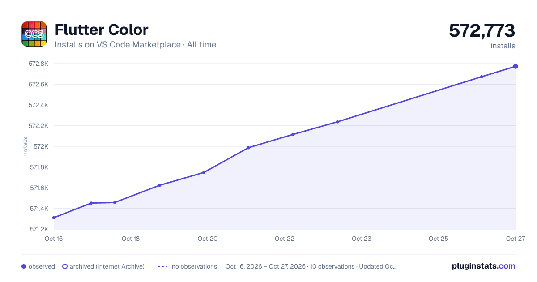The width and height of the screenshot is (537, 282).
Task: Click the Oct 22 x-axis label
Action: tap(285, 239)
